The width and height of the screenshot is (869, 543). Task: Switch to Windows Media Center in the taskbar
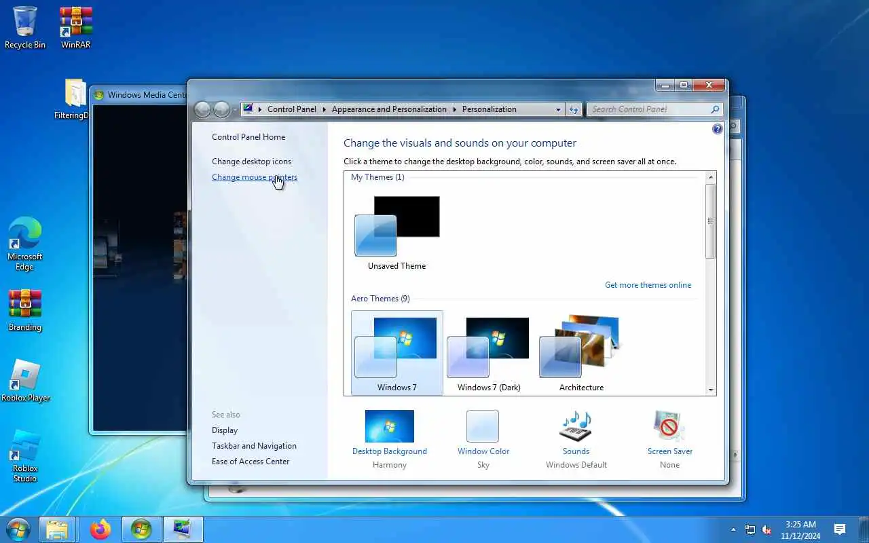[141, 529]
